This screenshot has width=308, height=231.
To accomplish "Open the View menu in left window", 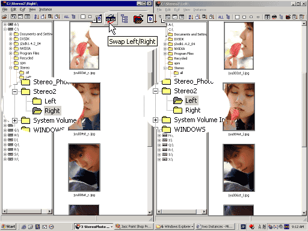I will coord(32,10).
